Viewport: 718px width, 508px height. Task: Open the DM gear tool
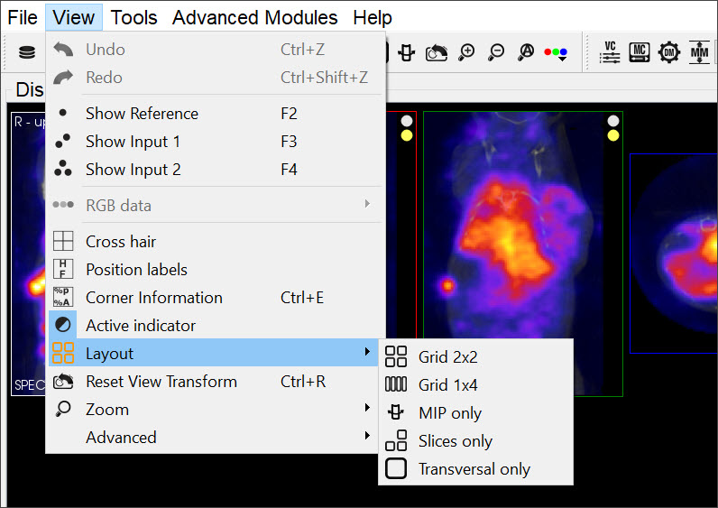pos(669,52)
